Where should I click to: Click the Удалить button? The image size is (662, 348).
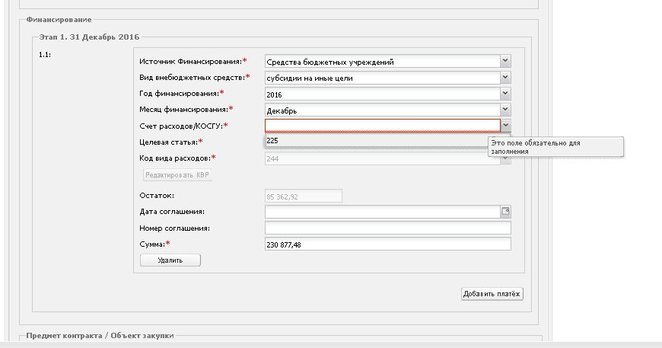[170, 260]
